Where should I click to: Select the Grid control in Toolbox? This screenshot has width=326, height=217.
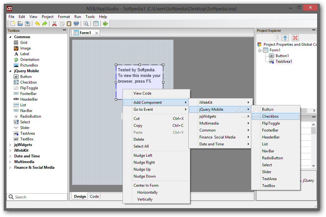click(x=20, y=43)
